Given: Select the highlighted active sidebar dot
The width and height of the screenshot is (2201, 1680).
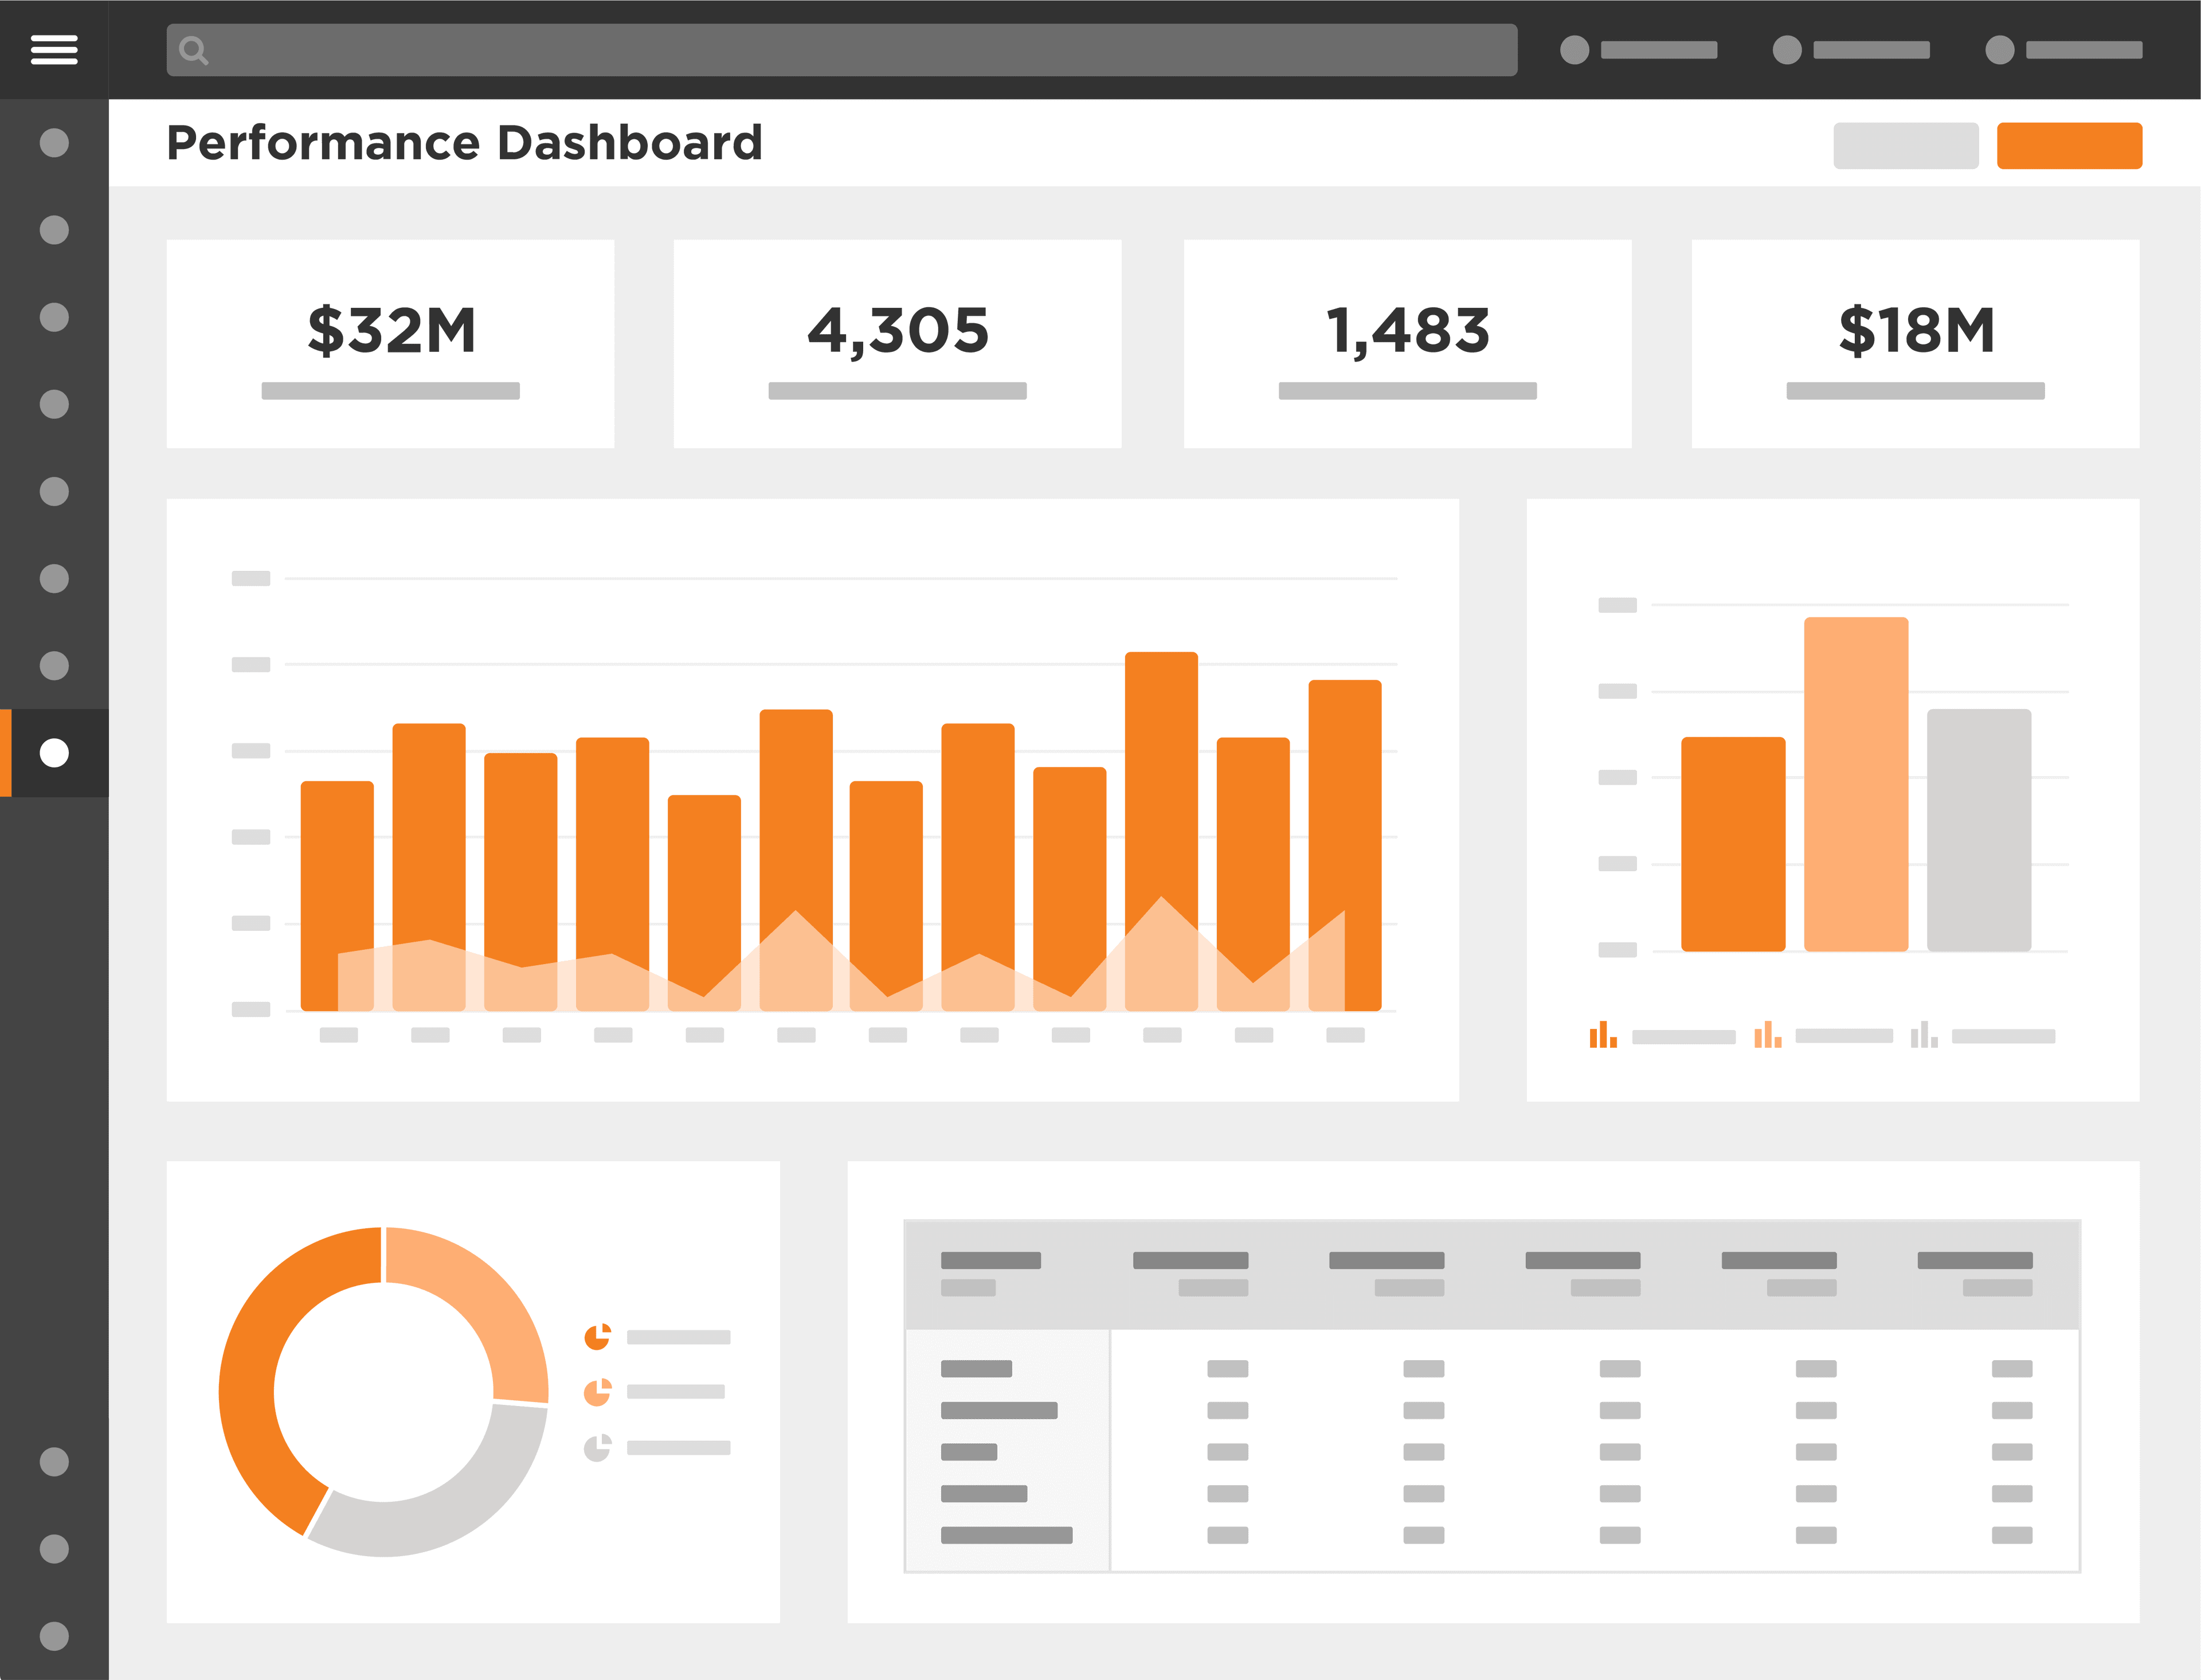Looking at the screenshot, I should pyautogui.click(x=54, y=753).
